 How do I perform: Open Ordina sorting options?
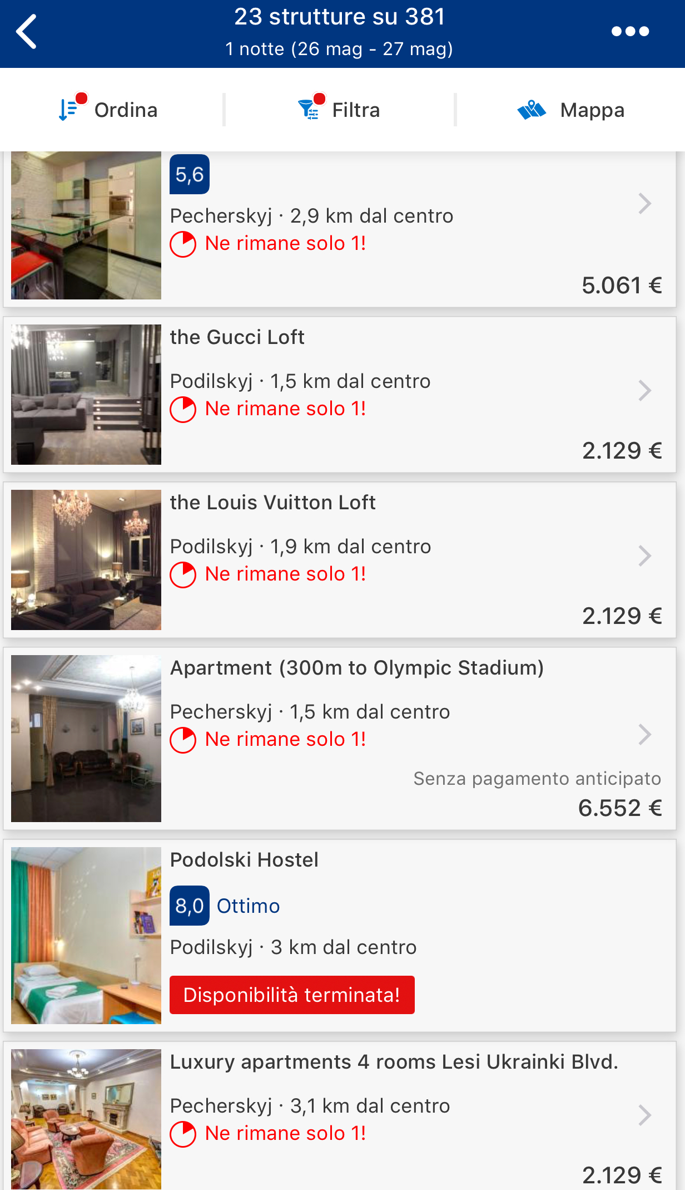[126, 110]
